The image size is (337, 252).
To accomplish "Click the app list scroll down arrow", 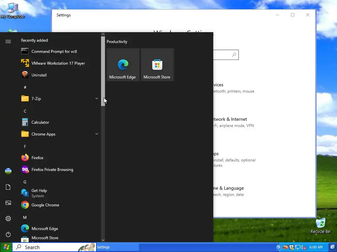I will click(x=103, y=240).
